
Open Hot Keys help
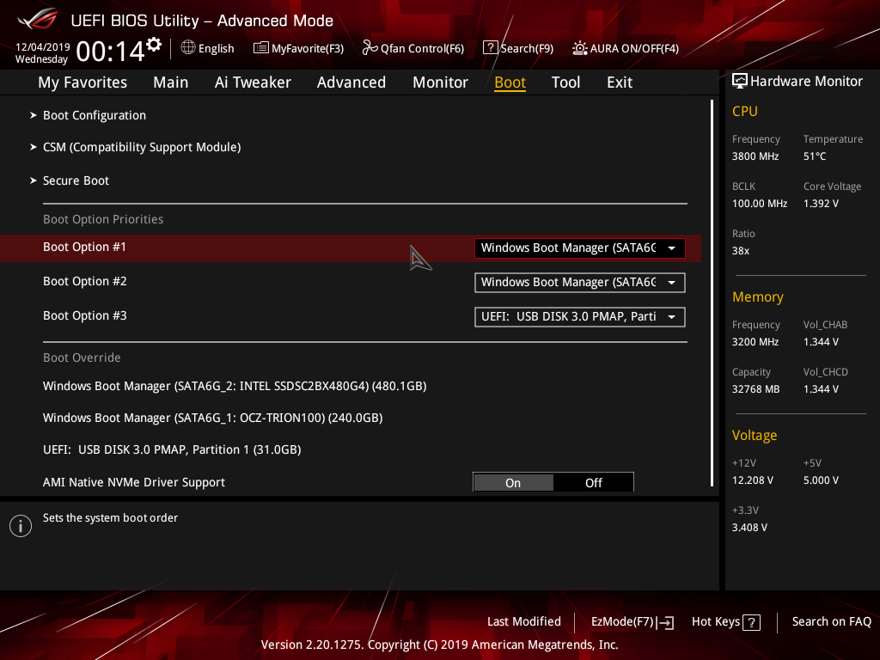tap(726, 622)
